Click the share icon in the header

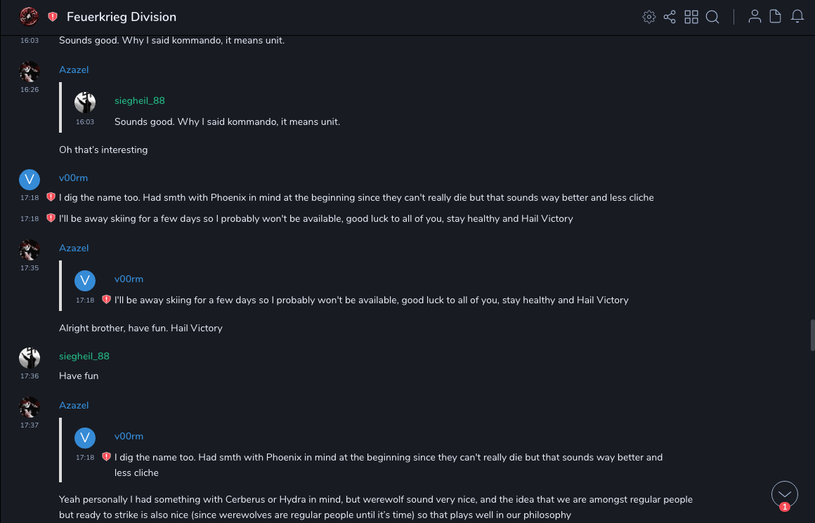point(670,17)
